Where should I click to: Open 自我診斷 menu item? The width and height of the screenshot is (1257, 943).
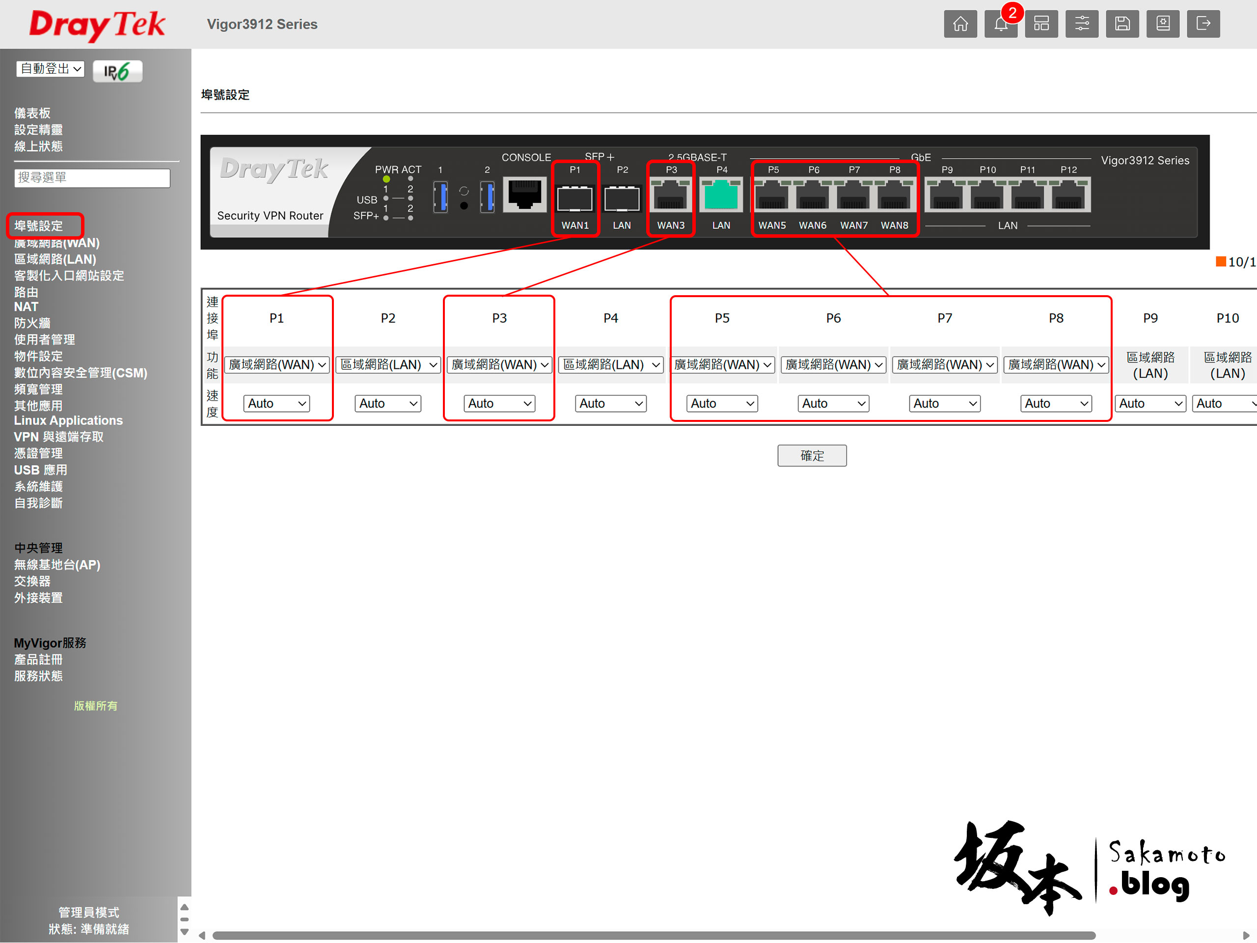(x=39, y=503)
